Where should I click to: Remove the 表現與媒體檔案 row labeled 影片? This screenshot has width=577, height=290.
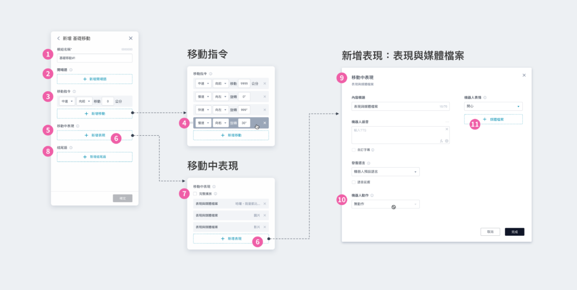click(265, 227)
